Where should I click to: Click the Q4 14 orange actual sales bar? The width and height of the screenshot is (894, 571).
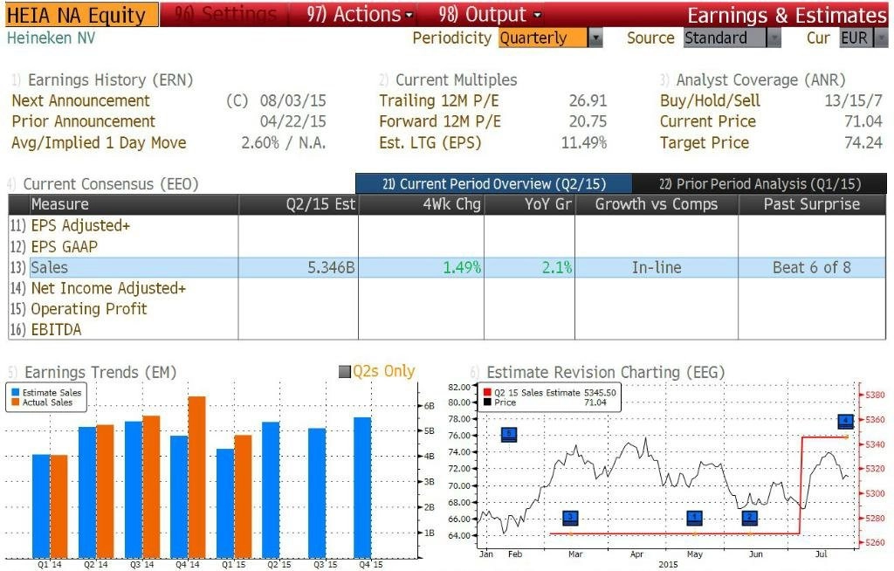point(196,477)
